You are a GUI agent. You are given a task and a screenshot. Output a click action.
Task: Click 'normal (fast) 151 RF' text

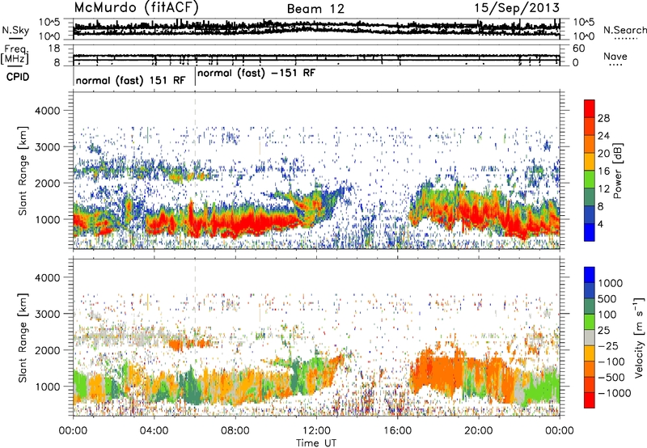(x=131, y=80)
